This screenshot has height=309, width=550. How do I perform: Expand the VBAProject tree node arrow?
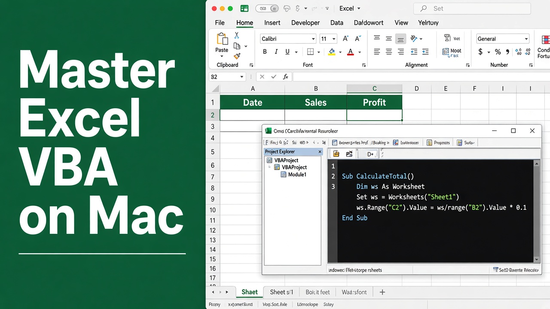[269, 167]
